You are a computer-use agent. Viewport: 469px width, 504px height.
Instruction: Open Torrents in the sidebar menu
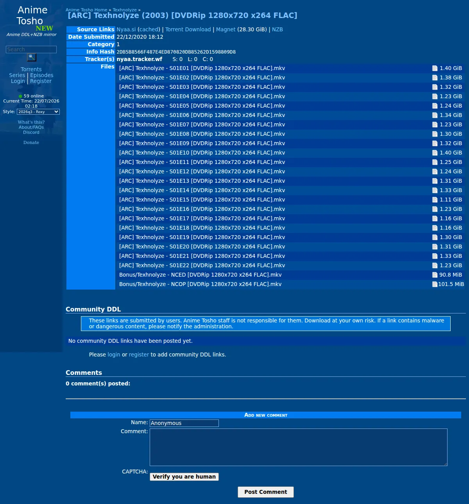[31, 69]
